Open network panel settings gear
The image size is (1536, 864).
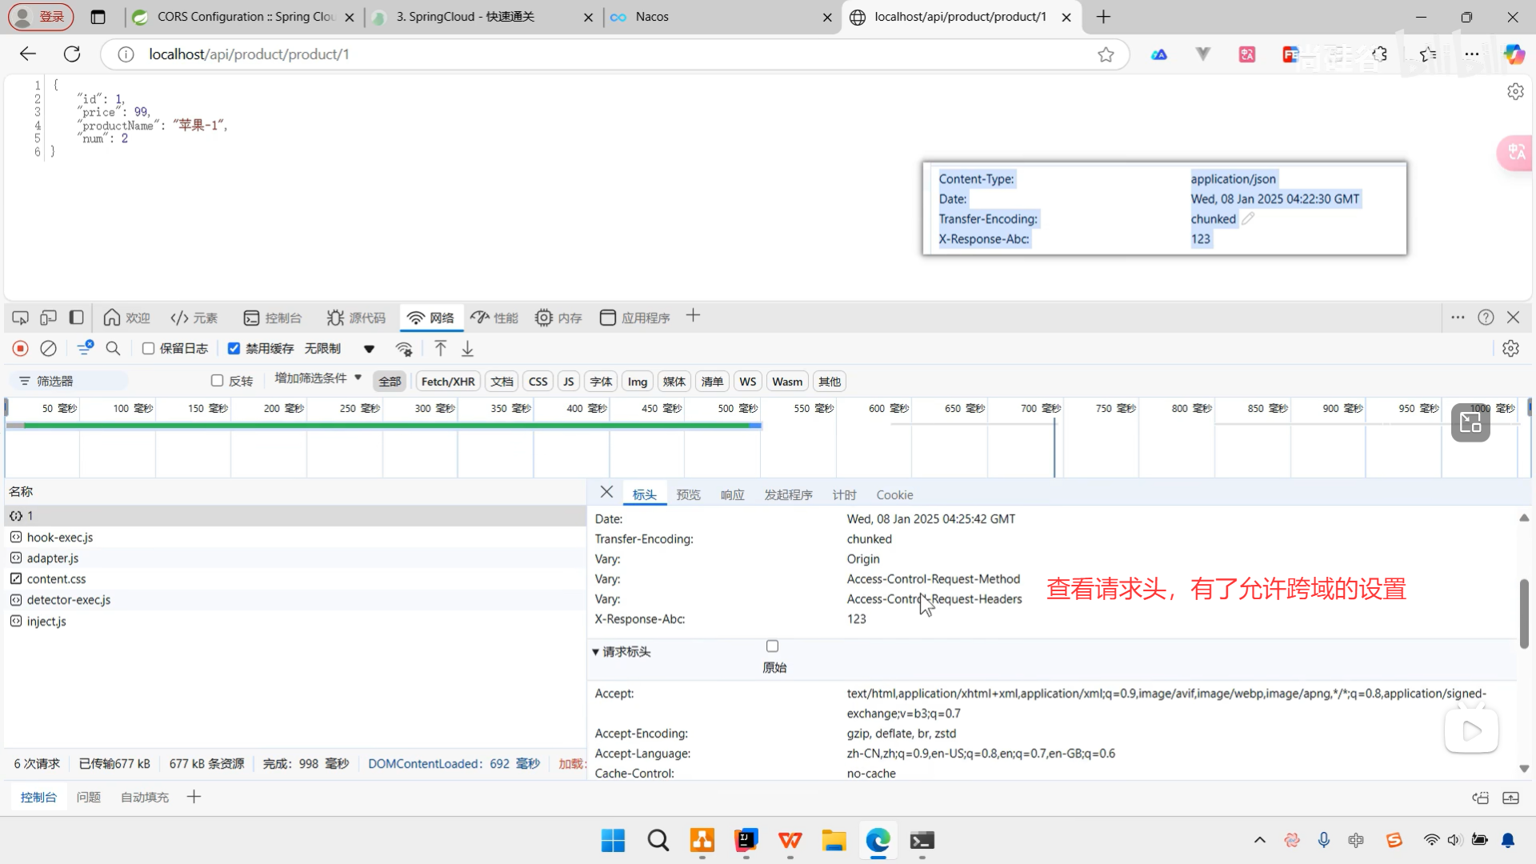[x=1510, y=349]
